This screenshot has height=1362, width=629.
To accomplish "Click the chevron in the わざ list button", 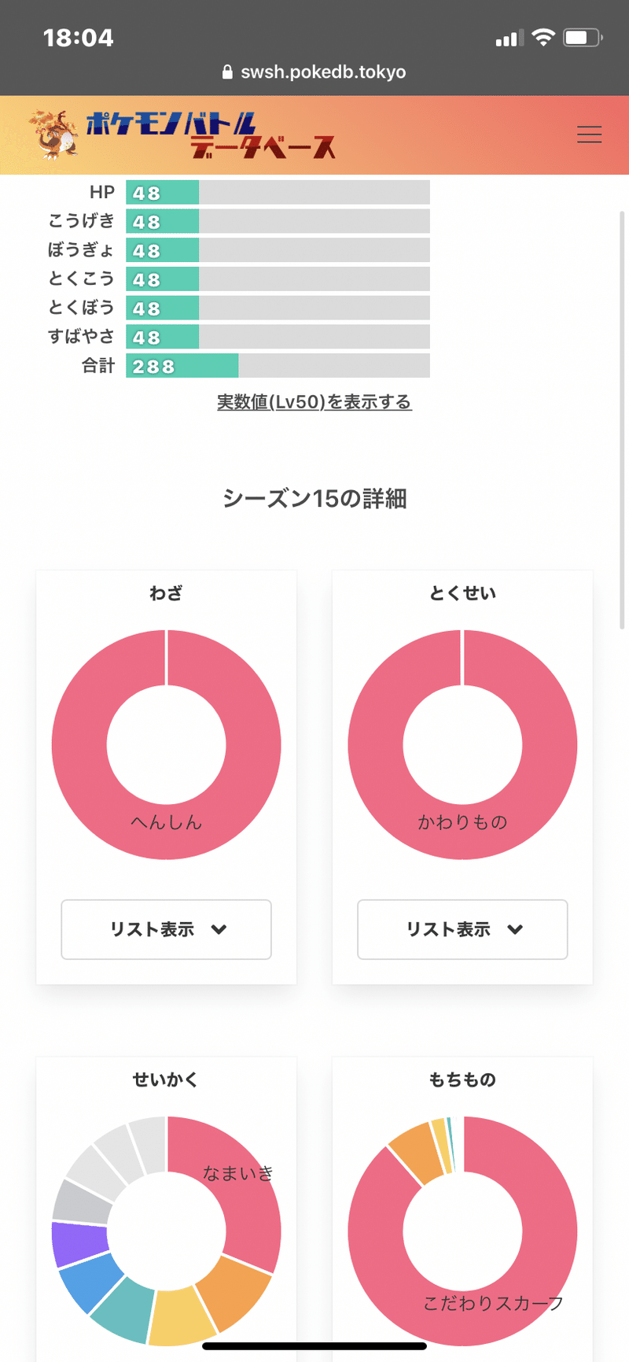I will (x=219, y=929).
